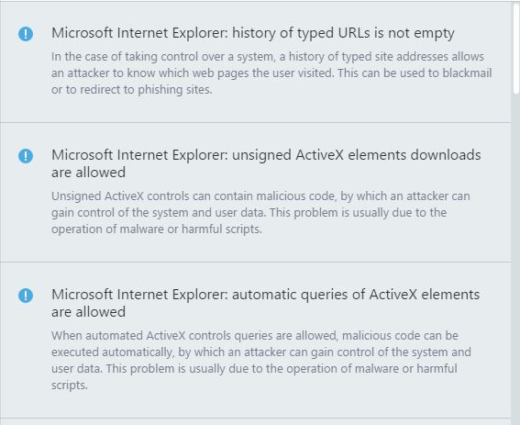The height and width of the screenshot is (425, 520).
Task: Click the partially visible list row at bottom
Action: 255,422
